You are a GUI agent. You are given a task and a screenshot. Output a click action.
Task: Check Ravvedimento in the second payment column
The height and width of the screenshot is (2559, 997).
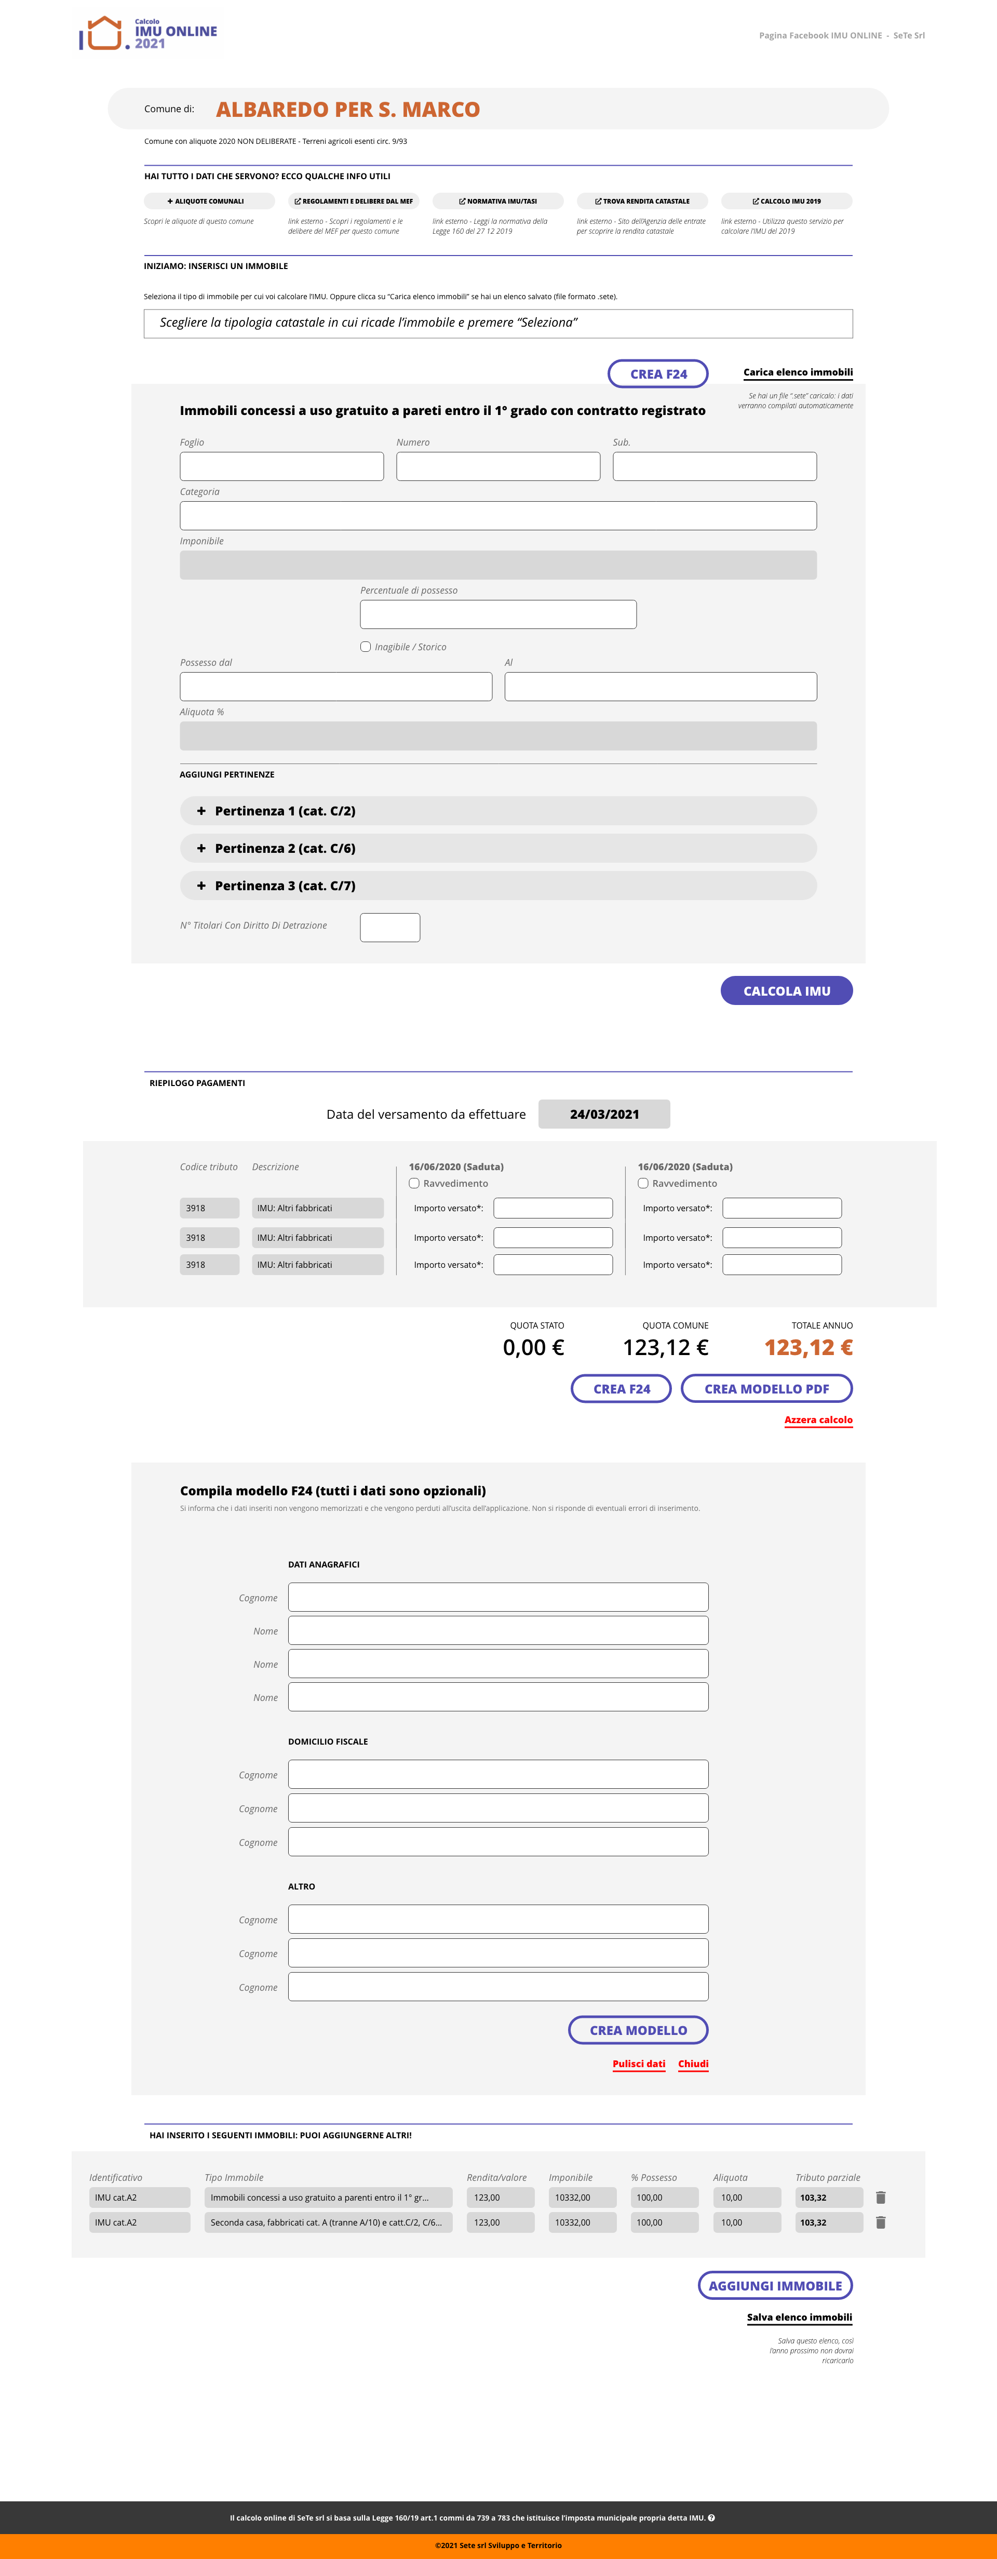coord(643,1183)
